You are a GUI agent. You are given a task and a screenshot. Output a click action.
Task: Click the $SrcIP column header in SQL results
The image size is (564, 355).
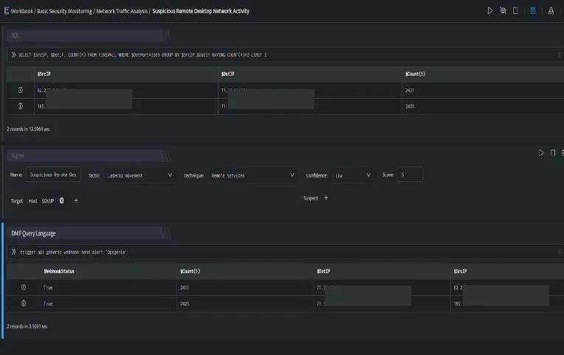point(44,74)
